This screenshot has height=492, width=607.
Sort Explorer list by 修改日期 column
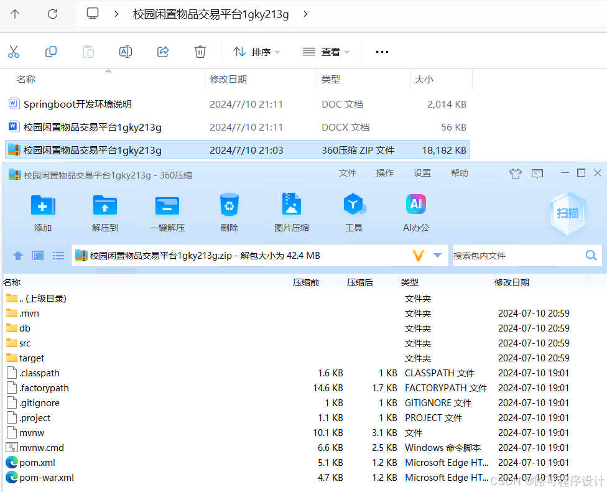pos(228,80)
